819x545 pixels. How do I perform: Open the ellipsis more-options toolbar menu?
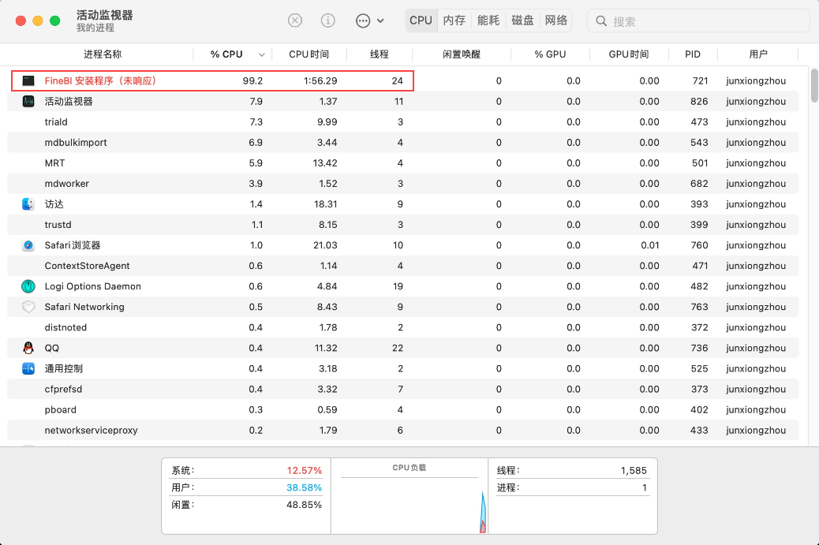coord(369,21)
